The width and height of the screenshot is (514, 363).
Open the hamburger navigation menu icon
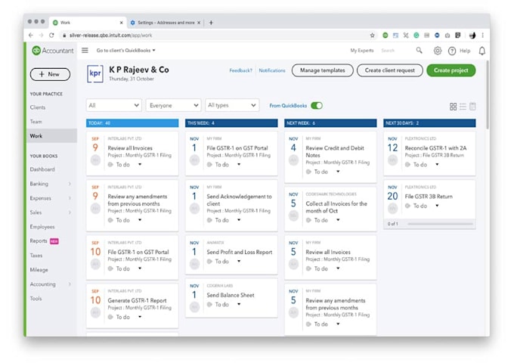[85, 50]
